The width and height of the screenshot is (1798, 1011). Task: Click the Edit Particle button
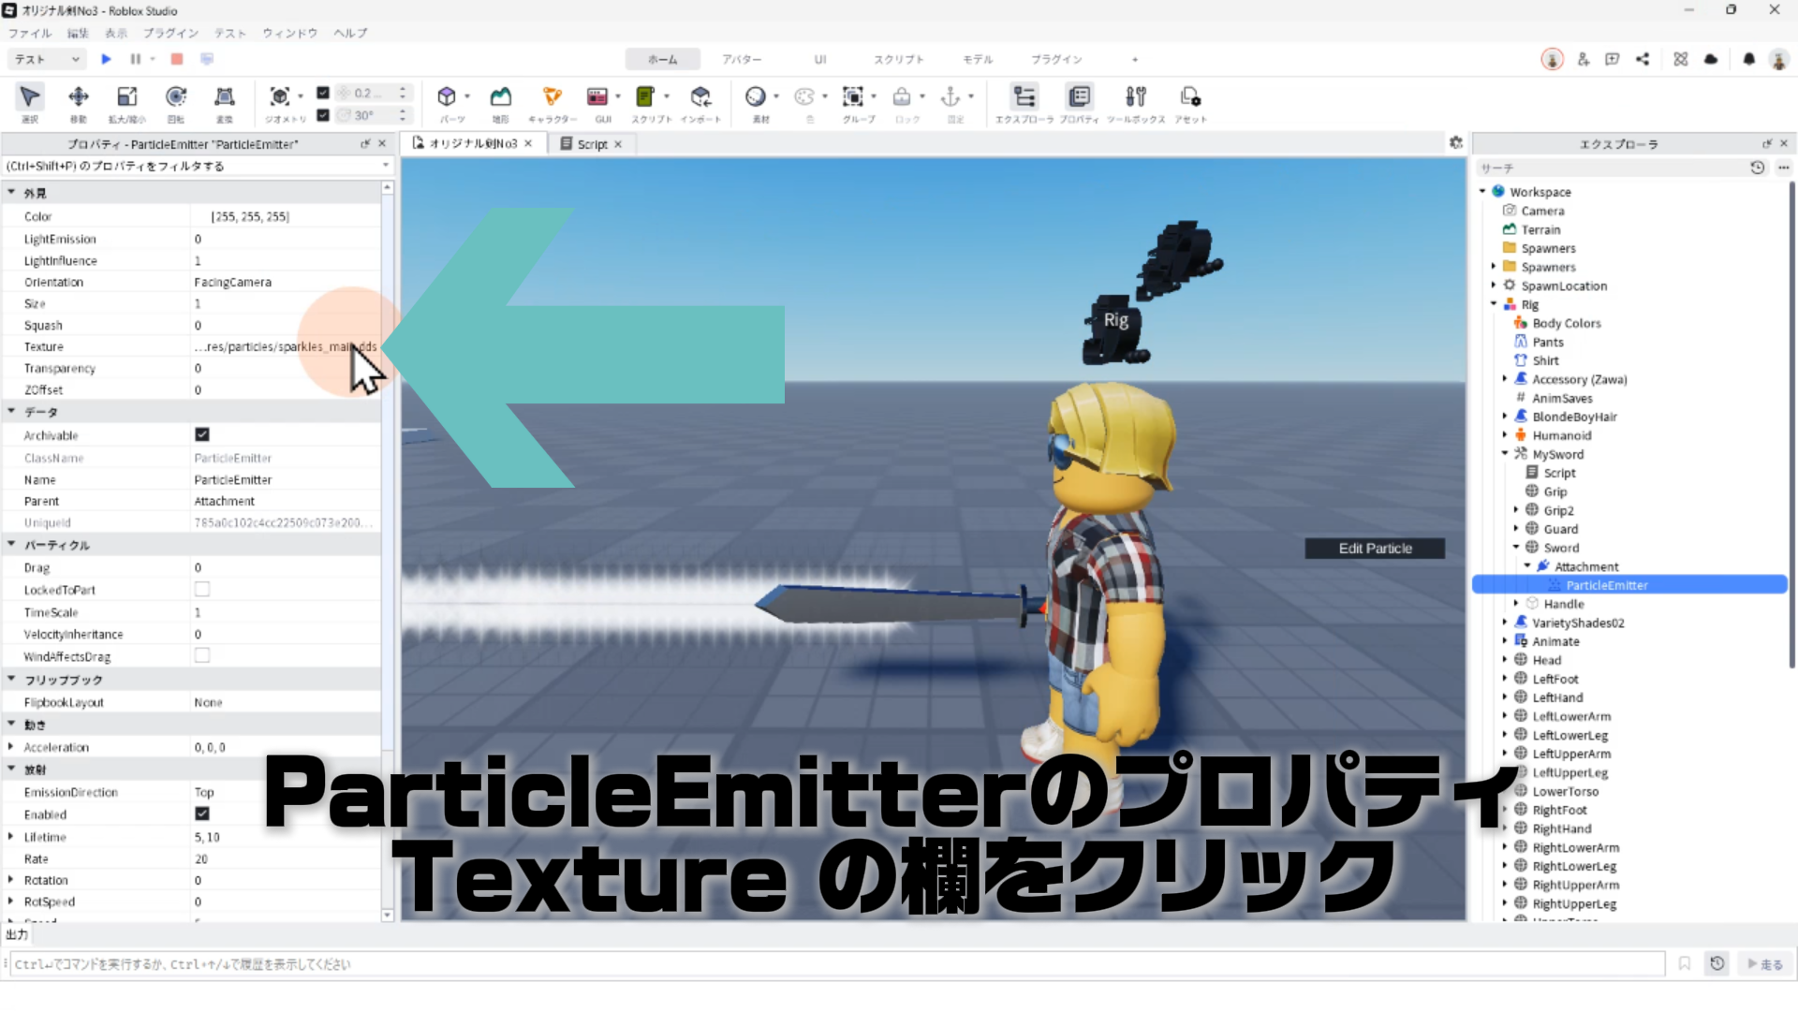point(1375,549)
